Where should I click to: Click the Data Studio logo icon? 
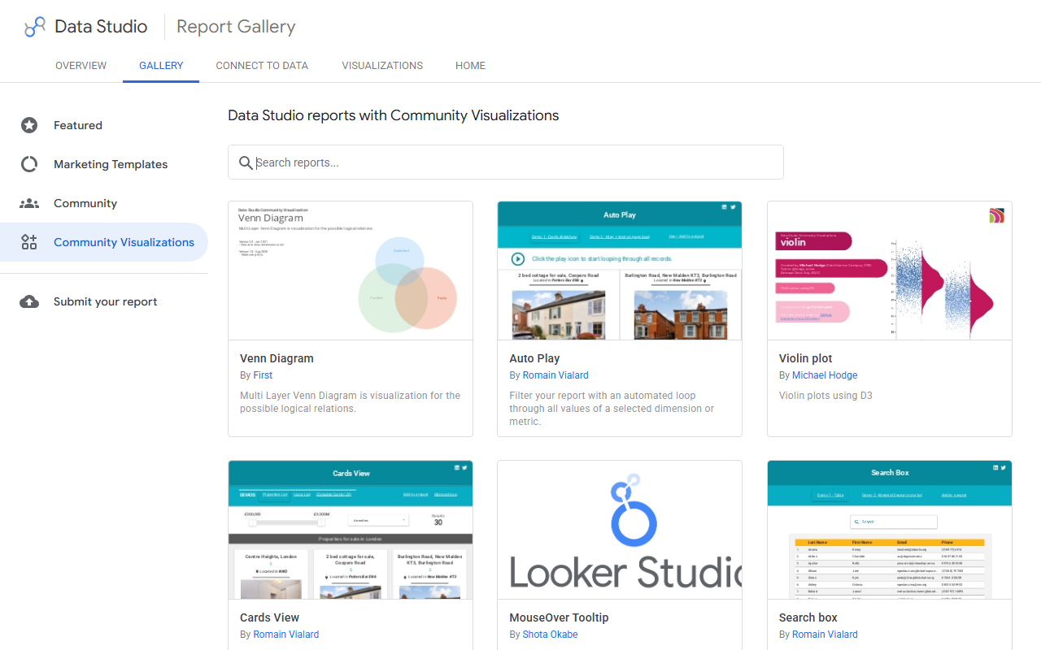click(35, 27)
